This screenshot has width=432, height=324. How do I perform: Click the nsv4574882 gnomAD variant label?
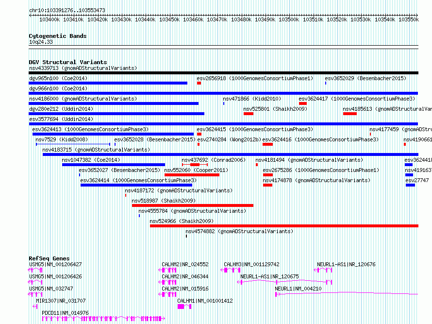[x=239, y=231]
